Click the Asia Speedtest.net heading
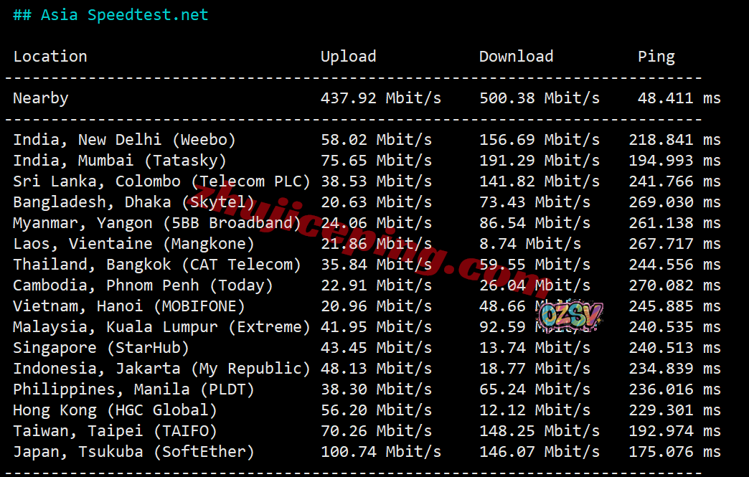Image resolution: width=749 pixels, height=477 pixels. tap(110, 15)
